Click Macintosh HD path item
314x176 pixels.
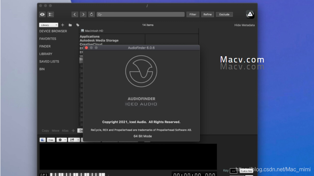click(x=92, y=31)
